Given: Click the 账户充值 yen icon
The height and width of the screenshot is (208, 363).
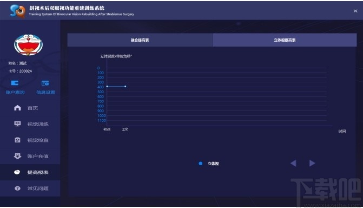Looking at the screenshot, I should [17, 156].
